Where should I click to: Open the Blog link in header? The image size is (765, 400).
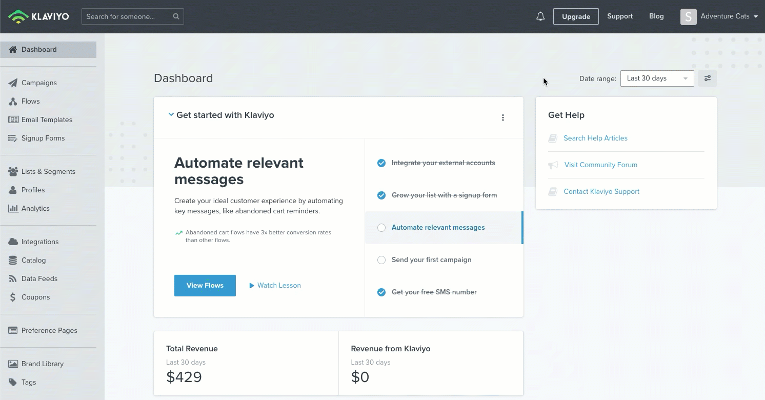[x=656, y=16]
